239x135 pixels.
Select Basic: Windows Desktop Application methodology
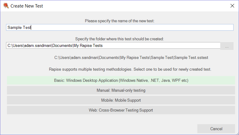point(121,81)
